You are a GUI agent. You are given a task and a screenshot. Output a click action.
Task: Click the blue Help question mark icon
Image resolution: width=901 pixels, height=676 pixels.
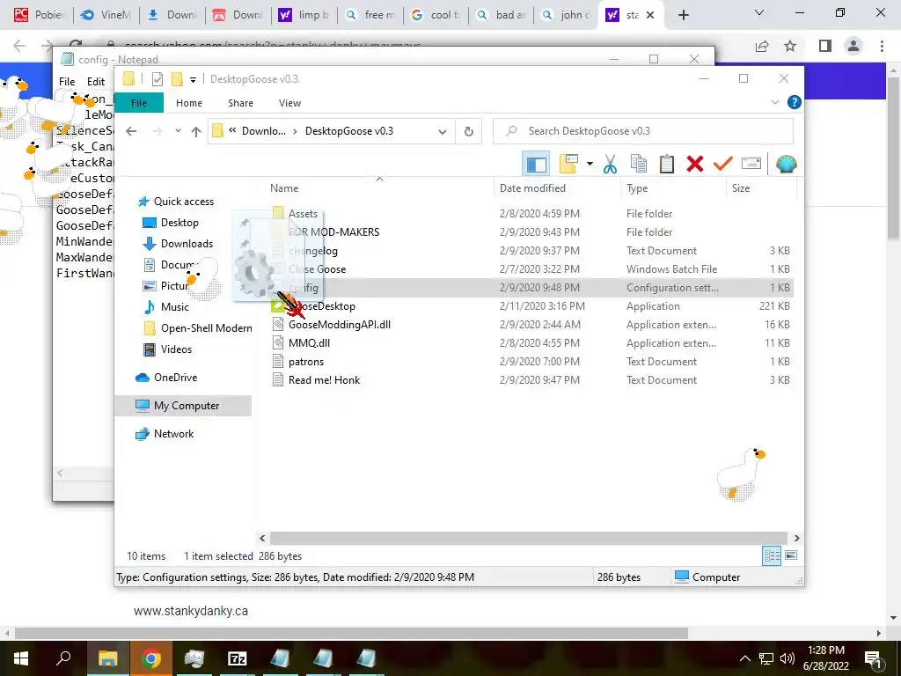tap(795, 102)
